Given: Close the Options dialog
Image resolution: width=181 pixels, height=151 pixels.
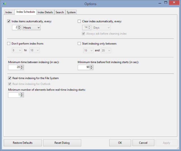Looking at the screenshot, I should point(174,3).
